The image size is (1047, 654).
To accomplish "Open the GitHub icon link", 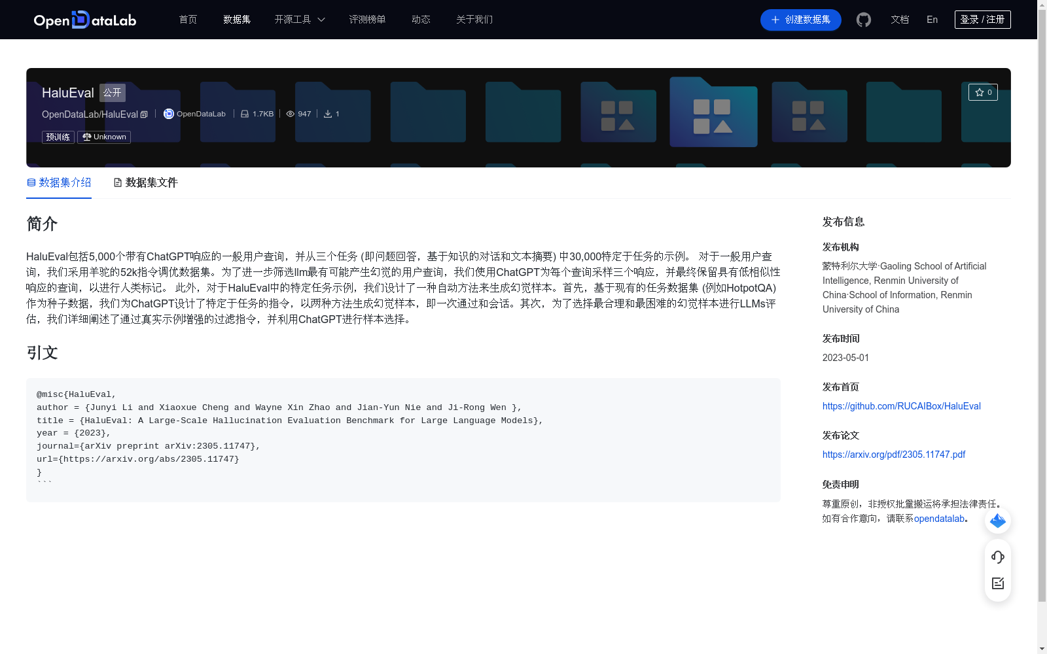I will (864, 20).
